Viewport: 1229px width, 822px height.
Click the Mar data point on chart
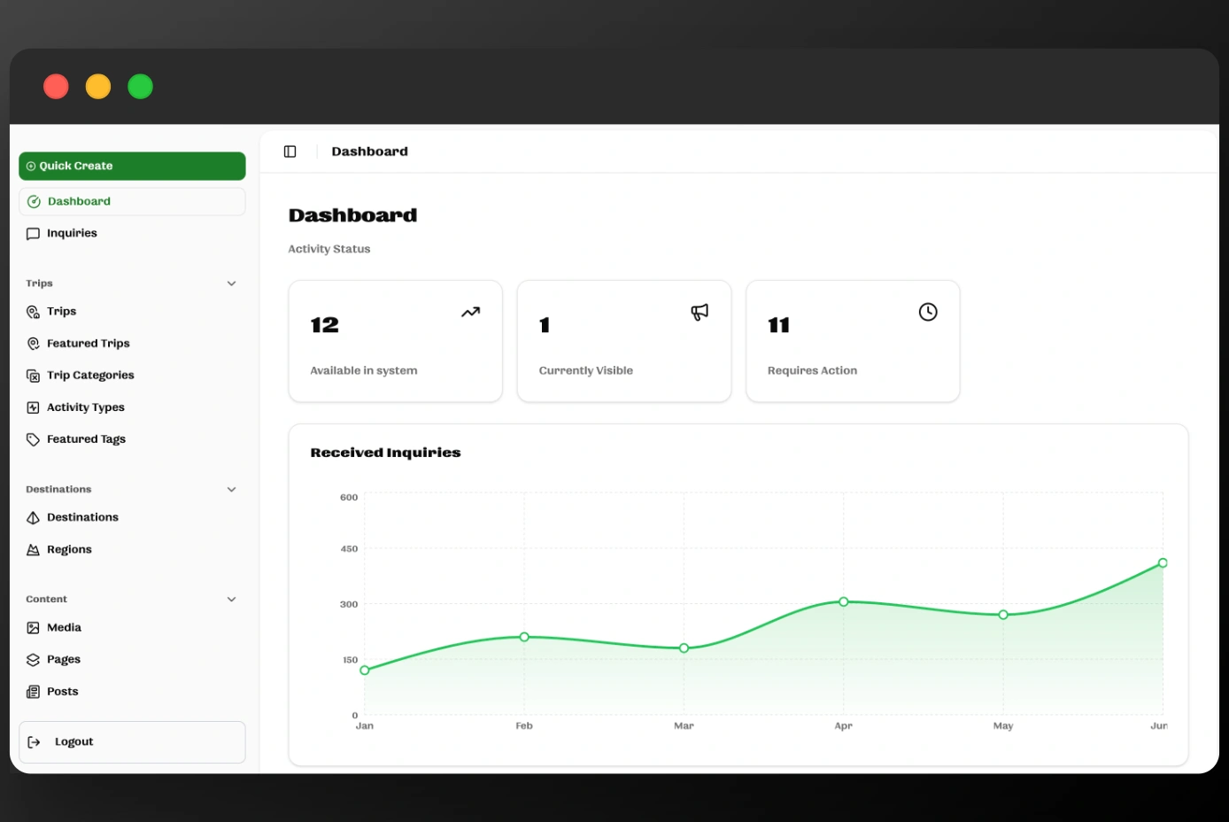(684, 648)
